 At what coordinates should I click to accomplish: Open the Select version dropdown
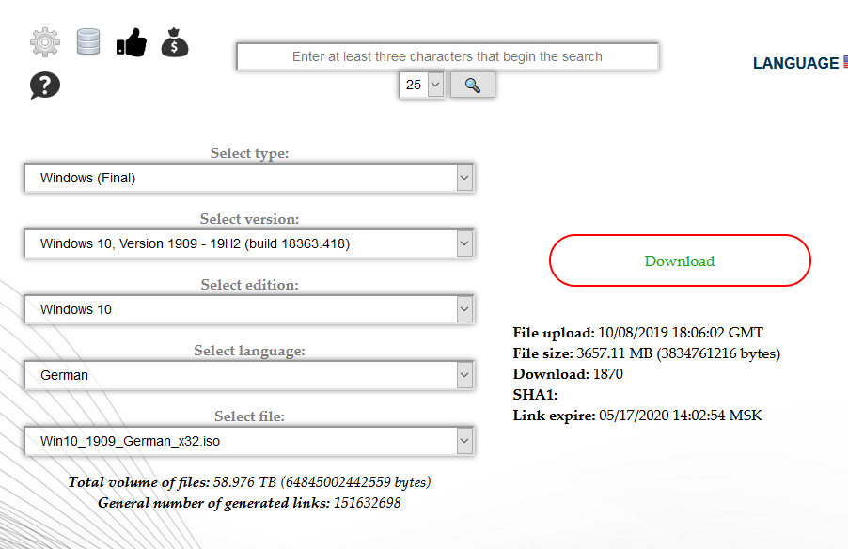click(249, 243)
